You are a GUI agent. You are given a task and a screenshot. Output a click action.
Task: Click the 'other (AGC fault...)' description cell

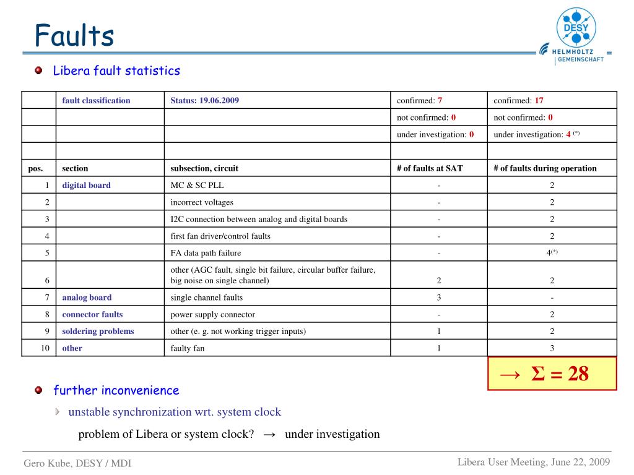tap(277, 275)
